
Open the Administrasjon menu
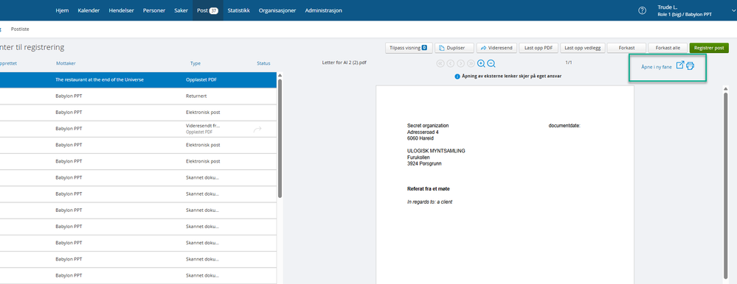pyautogui.click(x=323, y=10)
